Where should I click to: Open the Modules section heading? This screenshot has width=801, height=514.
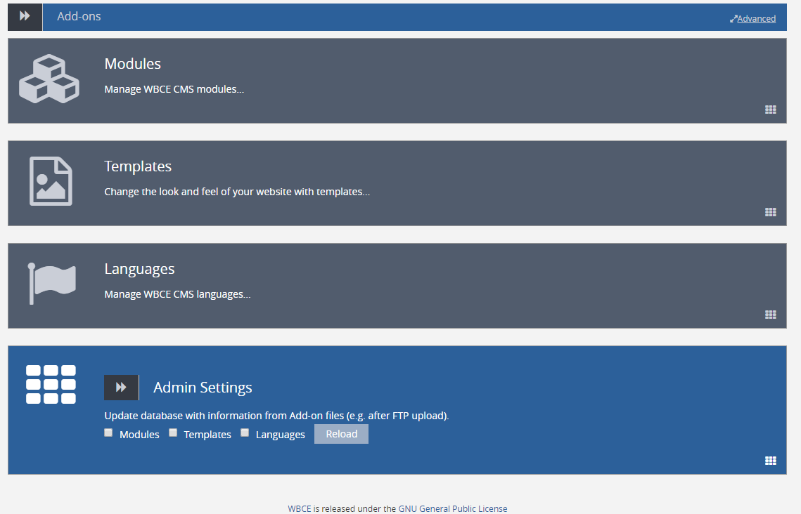132,64
